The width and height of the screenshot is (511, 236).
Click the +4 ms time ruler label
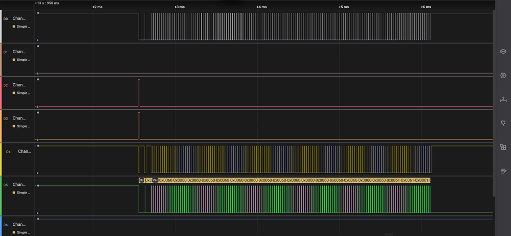[x=261, y=7]
